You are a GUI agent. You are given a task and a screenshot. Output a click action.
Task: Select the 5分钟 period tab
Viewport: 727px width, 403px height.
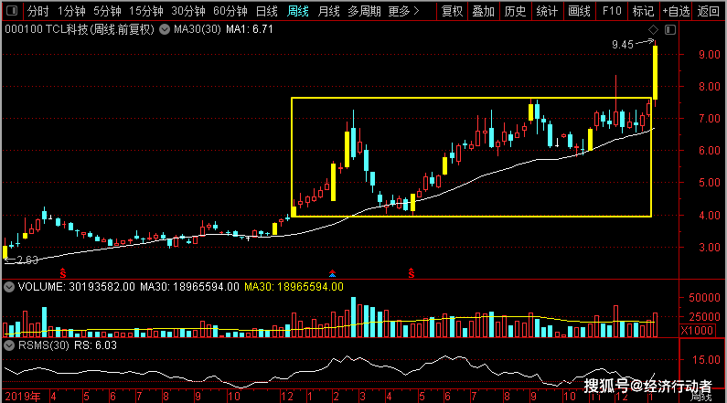[x=107, y=11]
